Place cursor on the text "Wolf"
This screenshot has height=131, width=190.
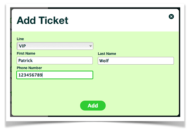[104, 61]
